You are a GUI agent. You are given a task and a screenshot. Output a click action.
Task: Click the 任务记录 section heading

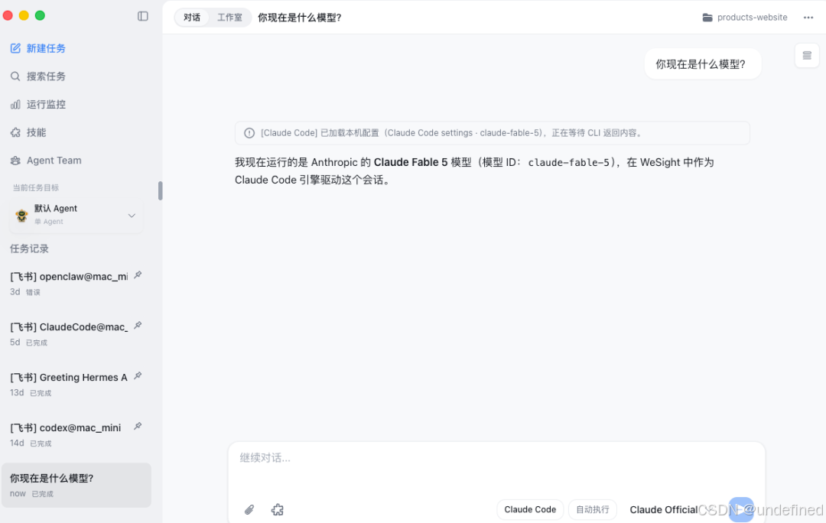click(x=30, y=249)
